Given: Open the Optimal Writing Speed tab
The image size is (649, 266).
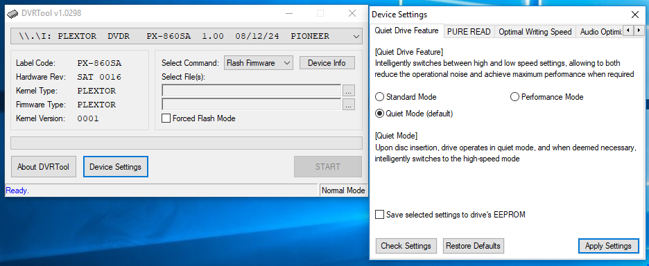Looking at the screenshot, I should tap(535, 32).
